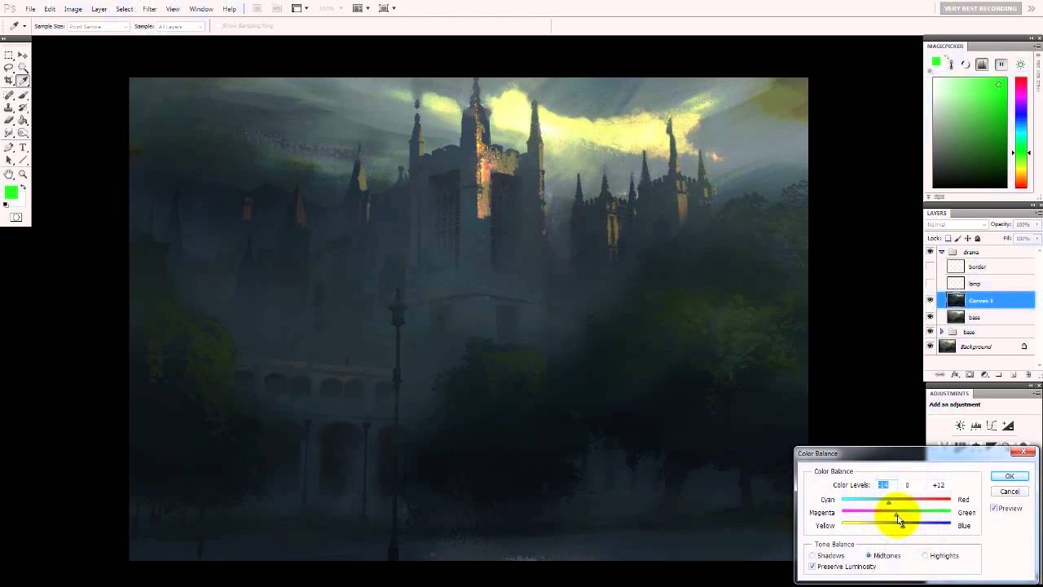
Task: Hide the Curves 1 layer
Action: tap(930, 300)
